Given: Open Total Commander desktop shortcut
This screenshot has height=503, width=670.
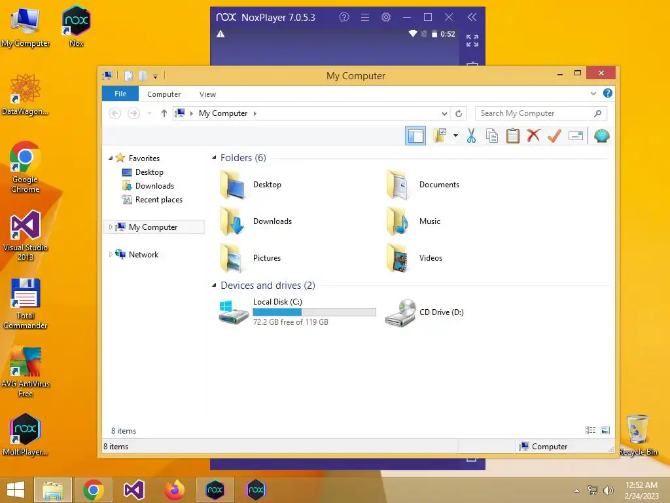Looking at the screenshot, I should point(26,304).
